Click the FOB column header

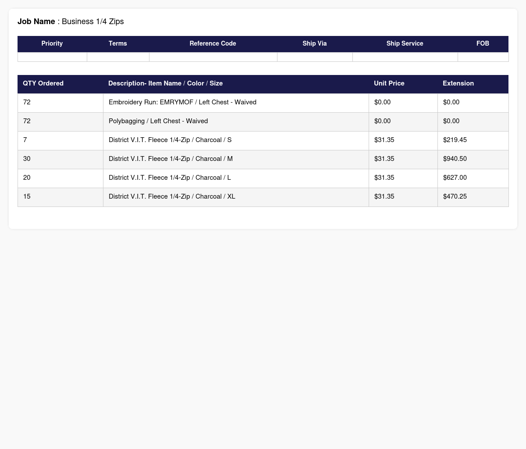483,44
